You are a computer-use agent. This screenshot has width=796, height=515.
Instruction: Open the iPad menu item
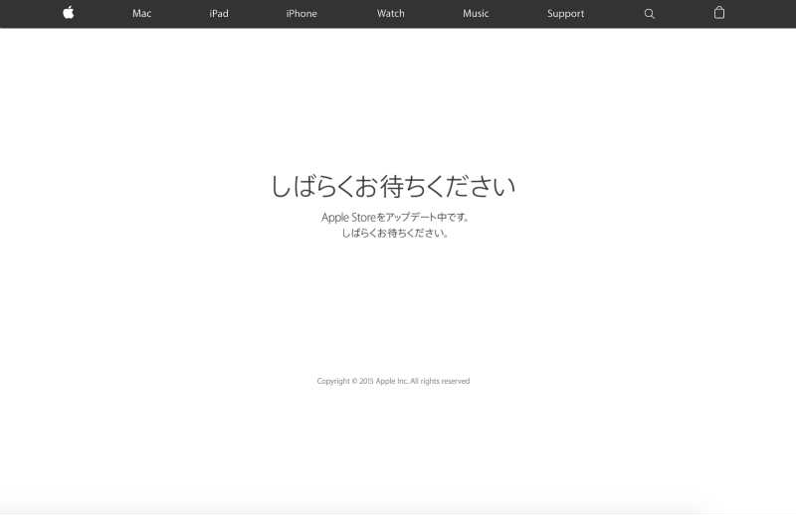[x=219, y=14]
